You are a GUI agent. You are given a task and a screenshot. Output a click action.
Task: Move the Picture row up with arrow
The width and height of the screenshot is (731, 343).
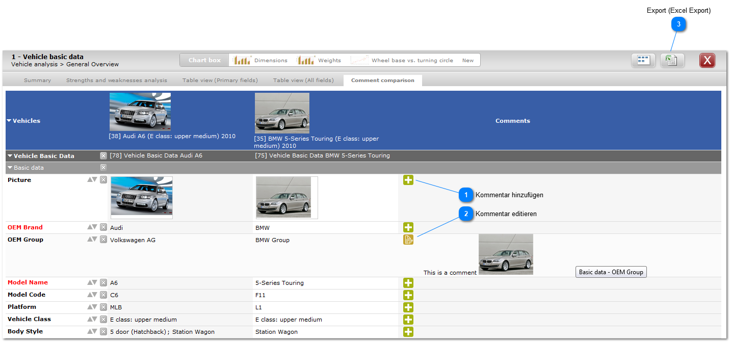[90, 179]
